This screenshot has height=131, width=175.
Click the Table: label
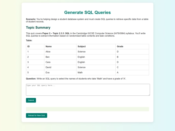(29, 40)
